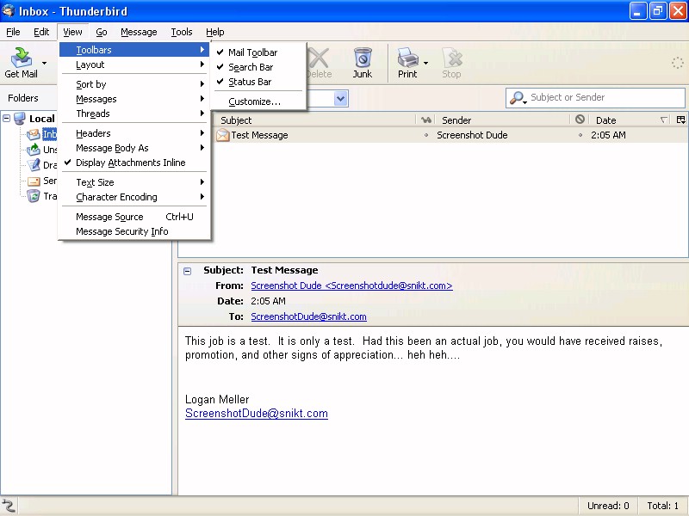Click the column picker icon
The image size is (689, 516).
click(x=680, y=120)
